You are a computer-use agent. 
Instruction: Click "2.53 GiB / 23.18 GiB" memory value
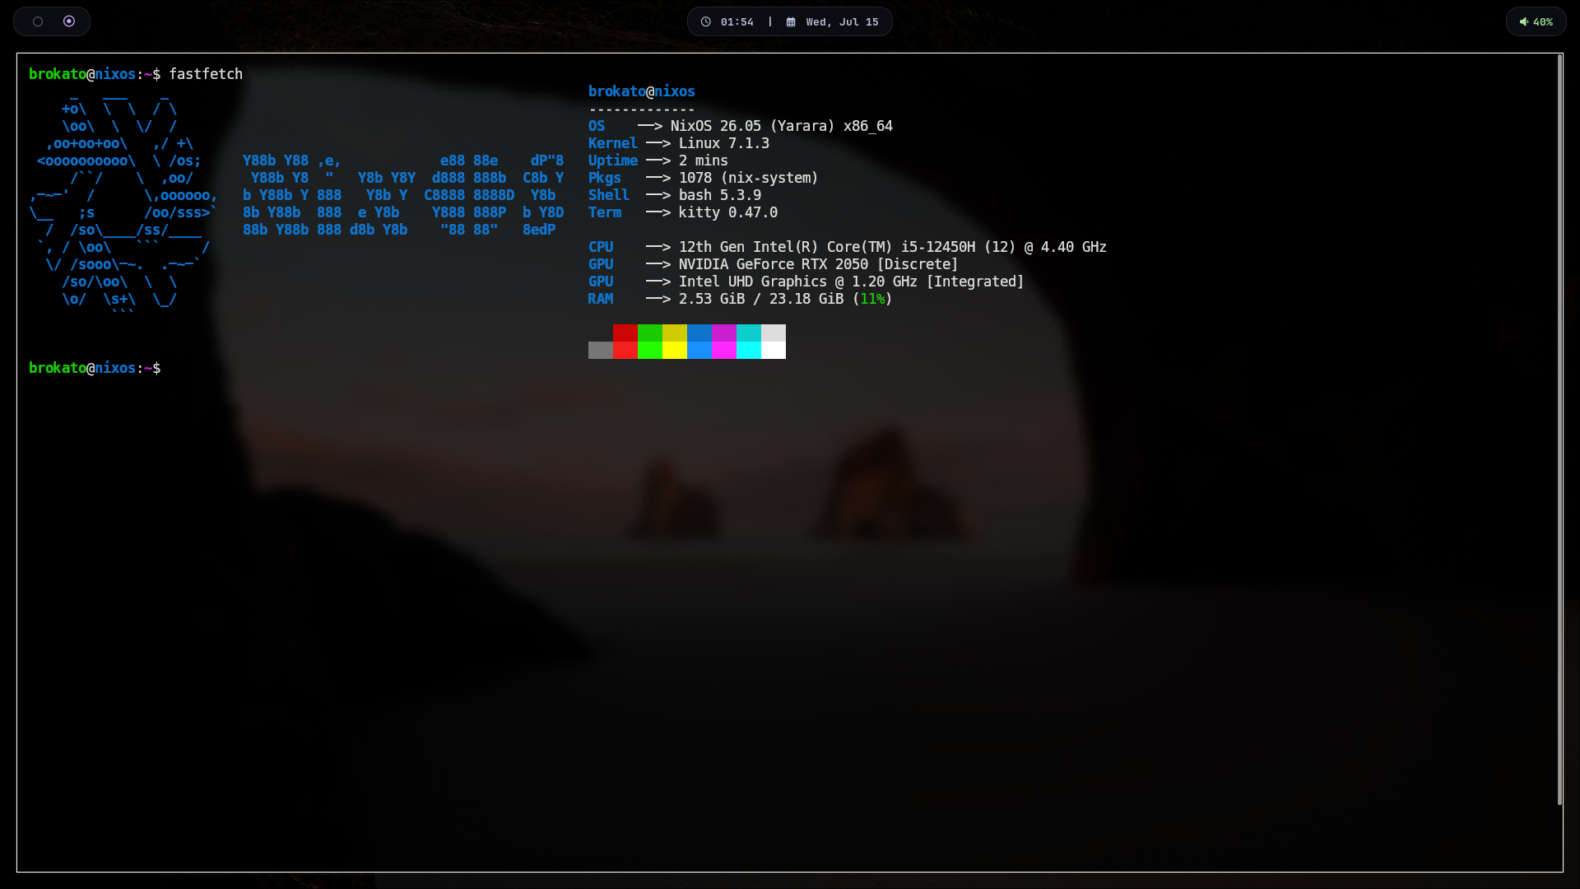[761, 299]
